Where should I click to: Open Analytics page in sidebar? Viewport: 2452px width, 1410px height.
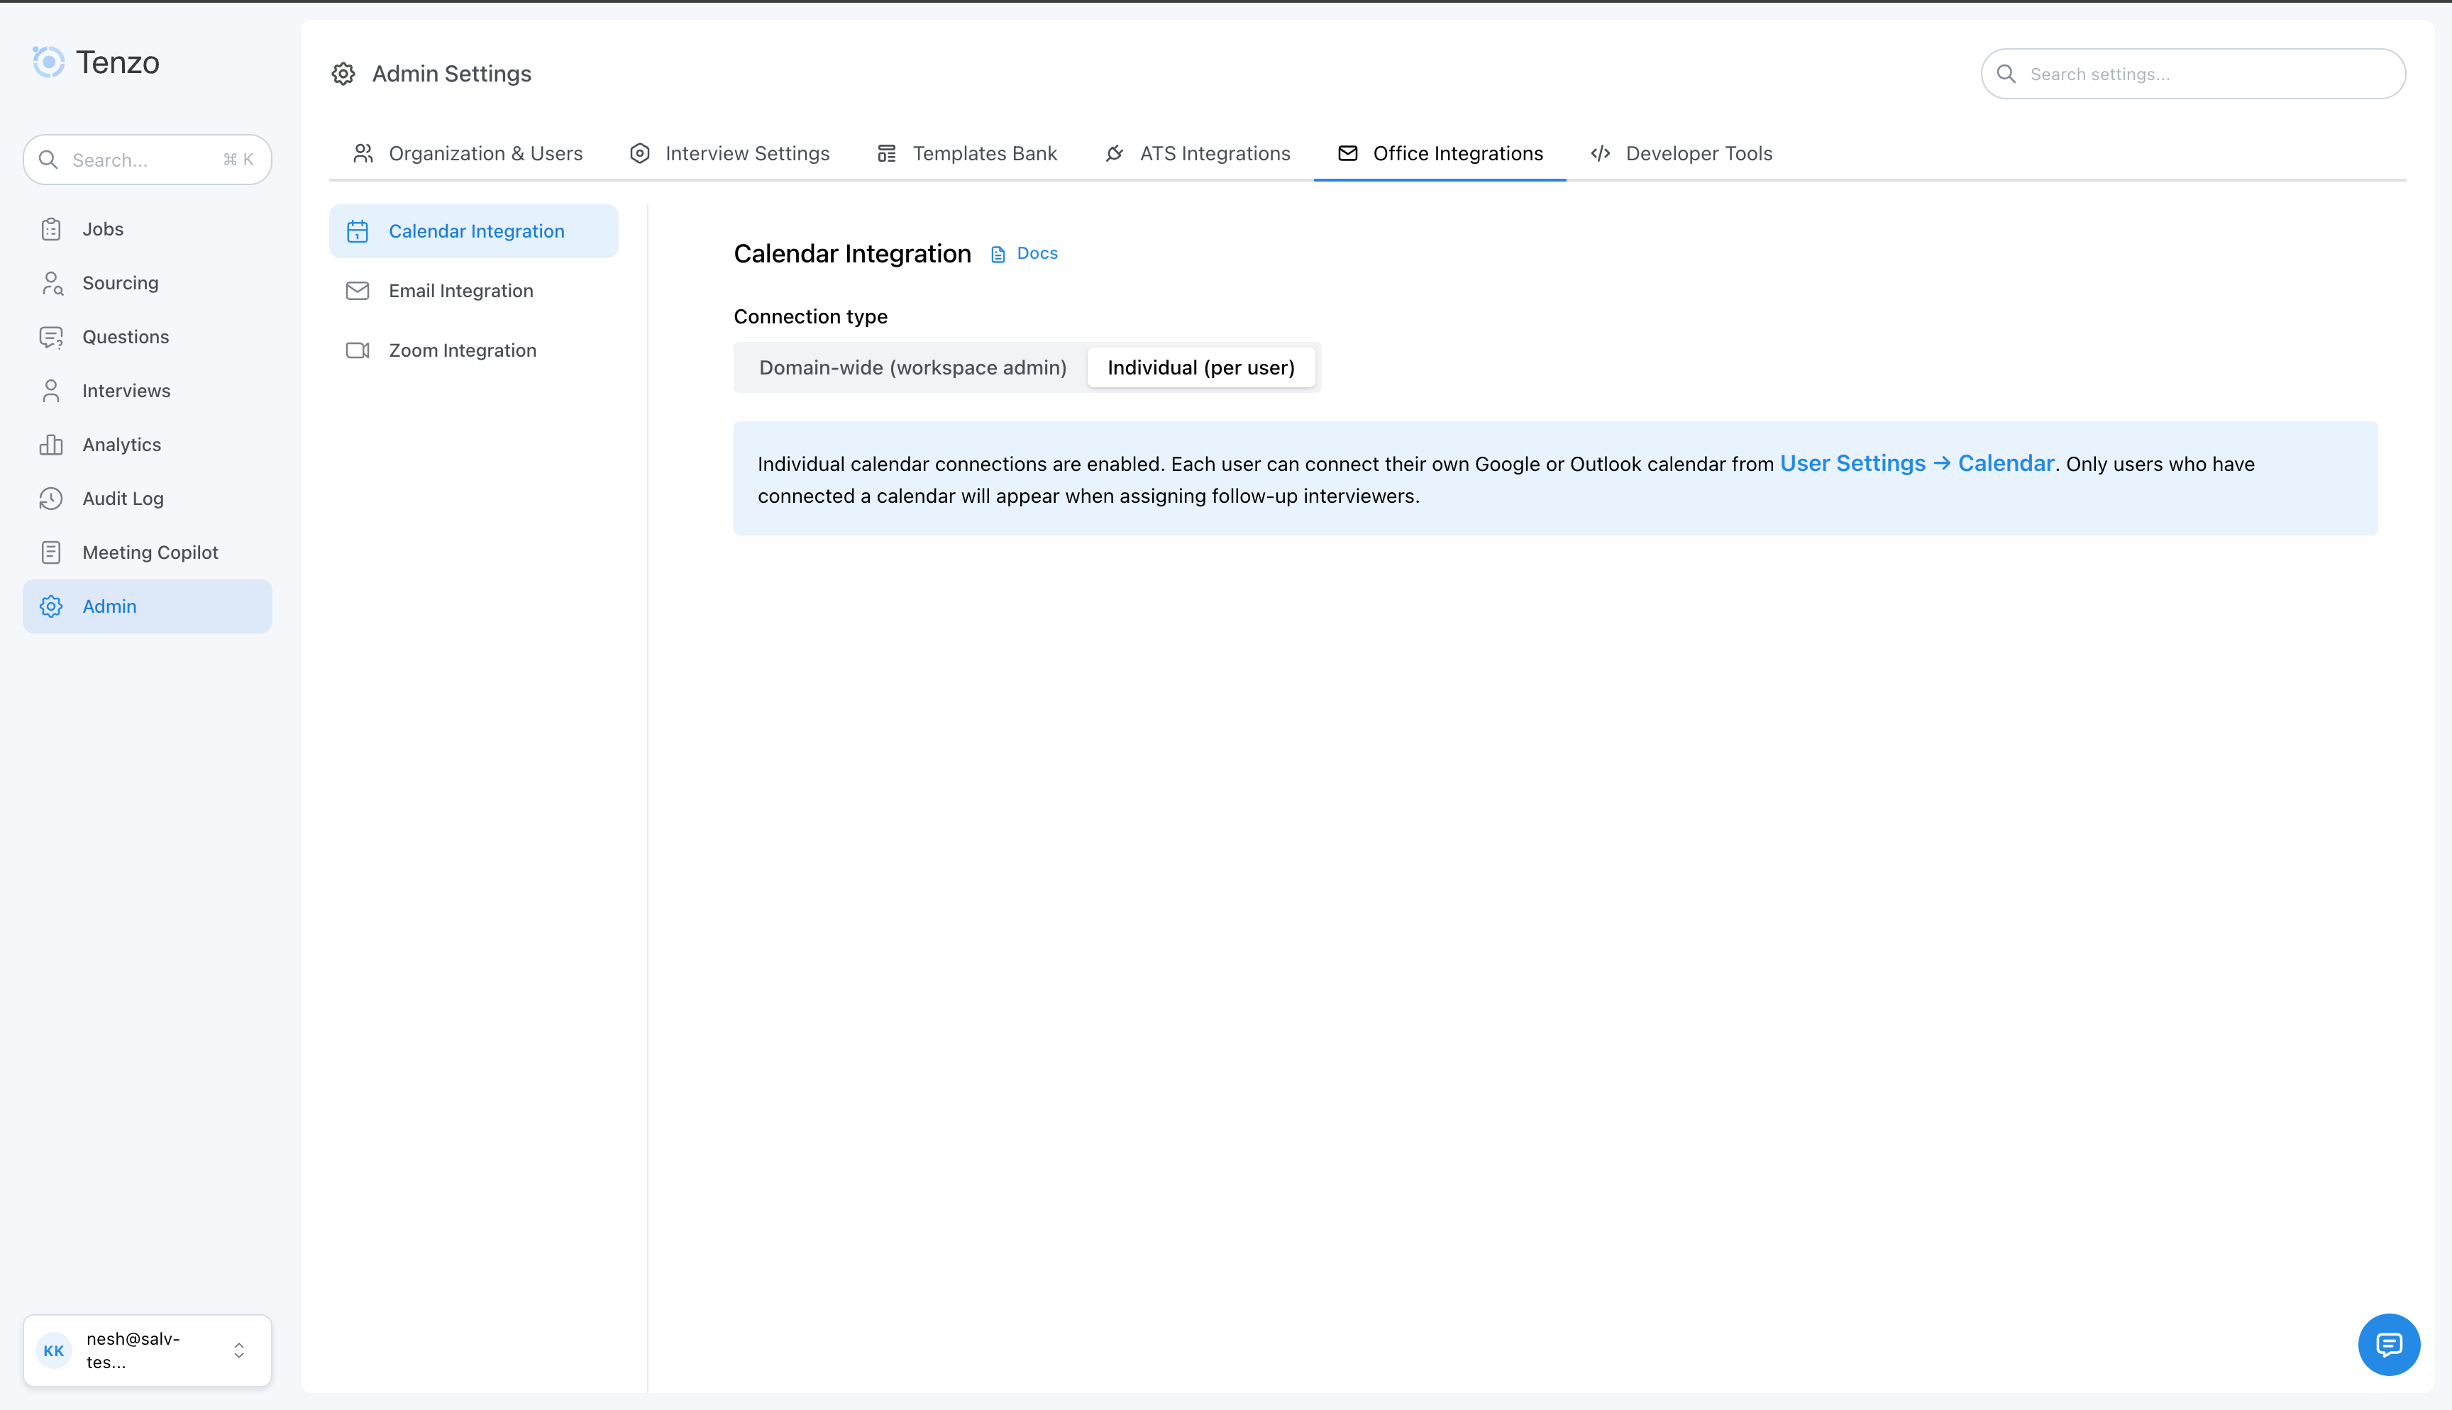[147, 445]
